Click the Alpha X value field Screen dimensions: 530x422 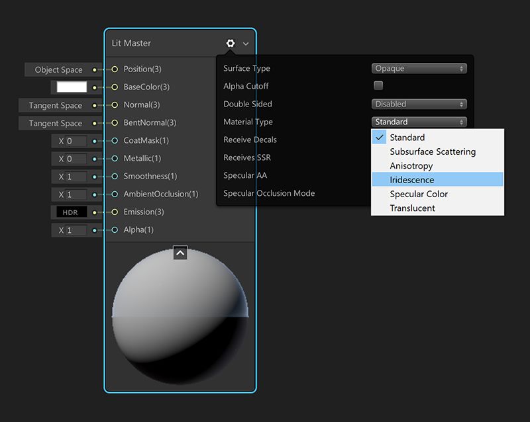[x=76, y=230]
